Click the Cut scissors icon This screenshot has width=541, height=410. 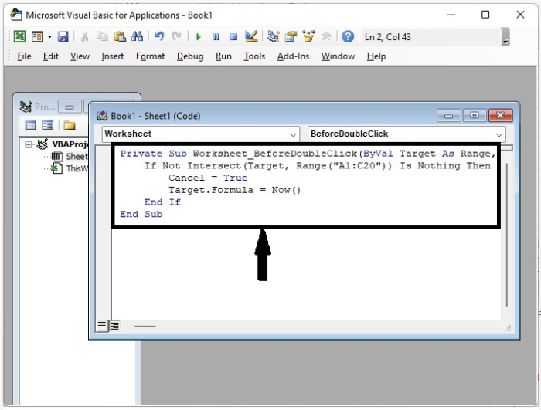(x=84, y=36)
